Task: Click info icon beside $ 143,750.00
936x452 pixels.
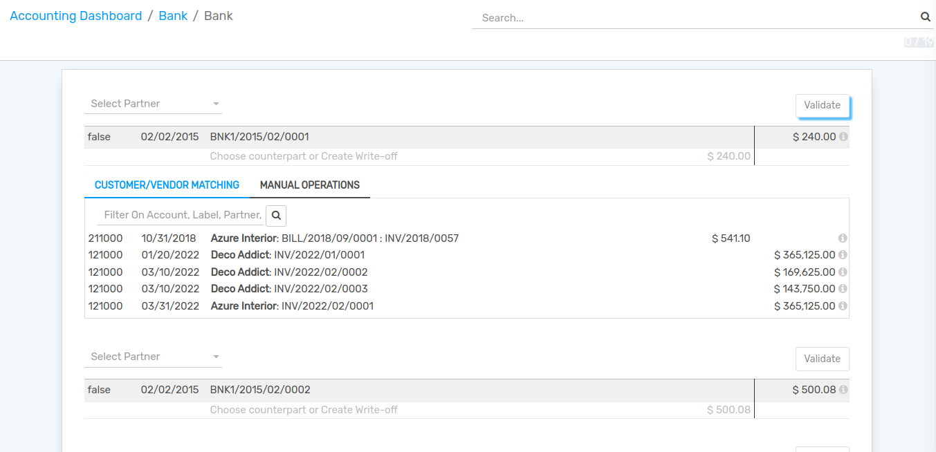Action: 843,289
